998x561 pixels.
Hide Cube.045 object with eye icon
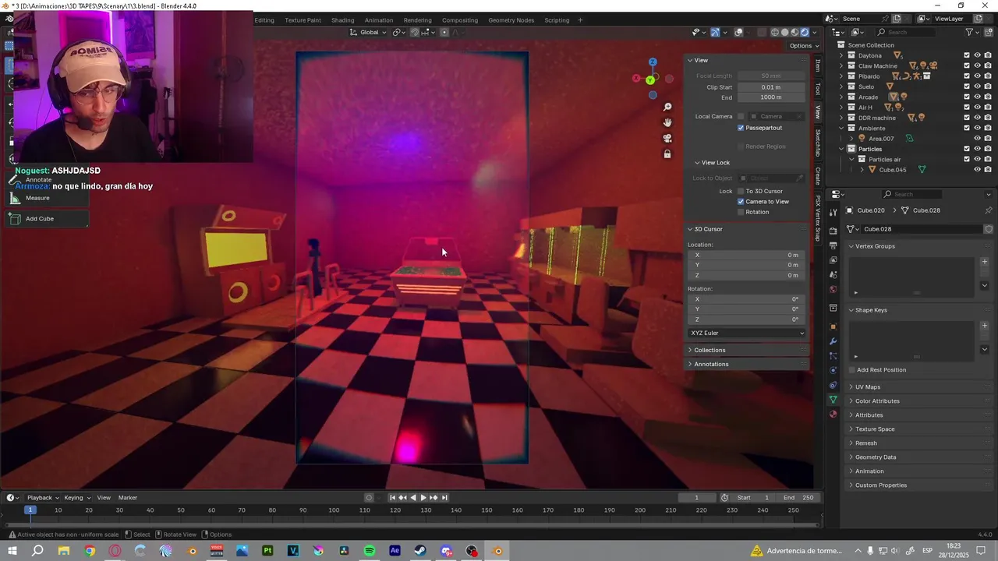tap(977, 170)
